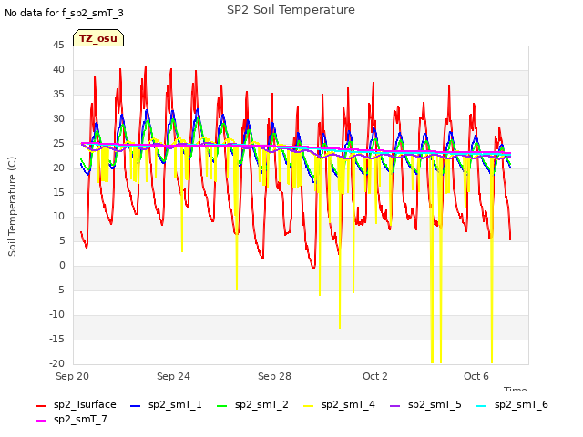This screenshot has height=437, width=583.
Task: Click the 25 y-axis tick label
Action: (x=58, y=144)
